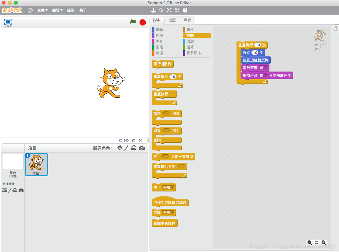Screen dimensions: 339x252
Task: Select the scissors delete tool
Action: pos(161,10)
